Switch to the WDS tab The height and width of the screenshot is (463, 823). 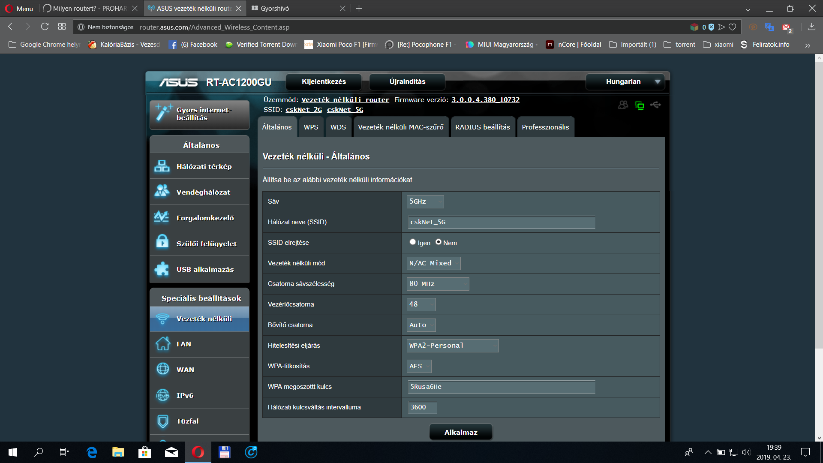[338, 127]
